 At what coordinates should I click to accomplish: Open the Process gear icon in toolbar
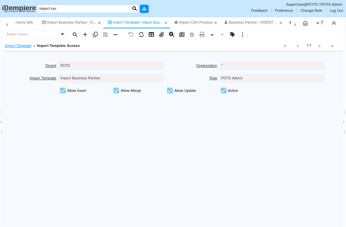pos(192,35)
